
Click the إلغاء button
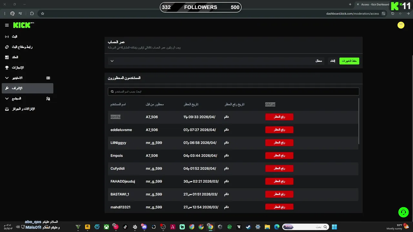[x=333, y=61]
